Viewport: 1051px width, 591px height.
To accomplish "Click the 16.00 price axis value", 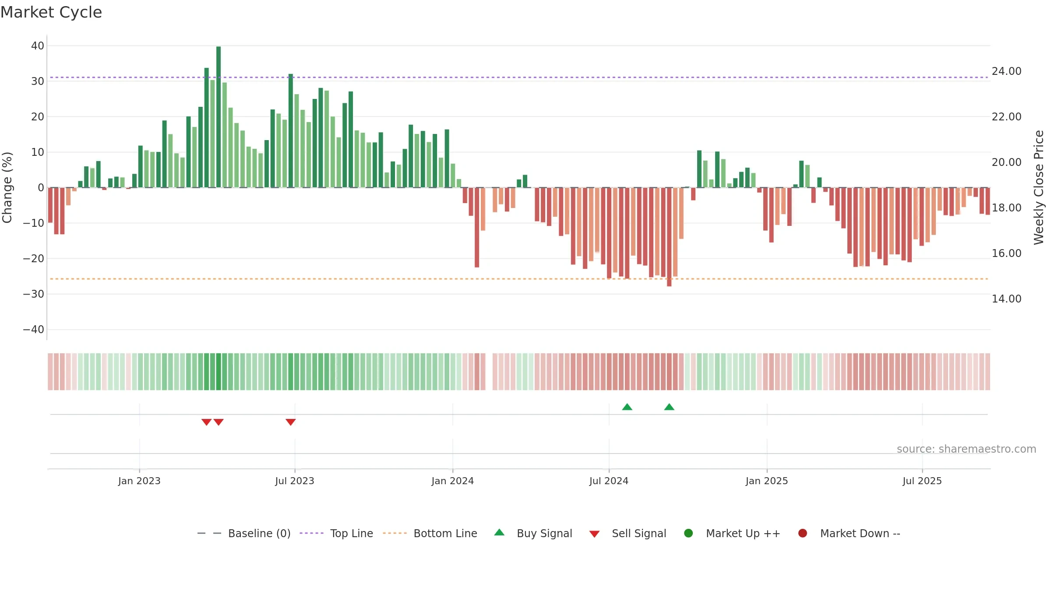I will point(1006,253).
